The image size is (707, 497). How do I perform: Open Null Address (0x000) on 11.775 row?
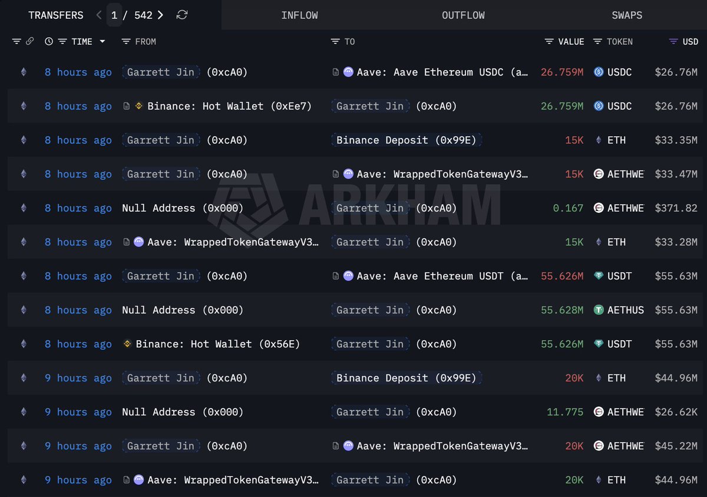(183, 412)
